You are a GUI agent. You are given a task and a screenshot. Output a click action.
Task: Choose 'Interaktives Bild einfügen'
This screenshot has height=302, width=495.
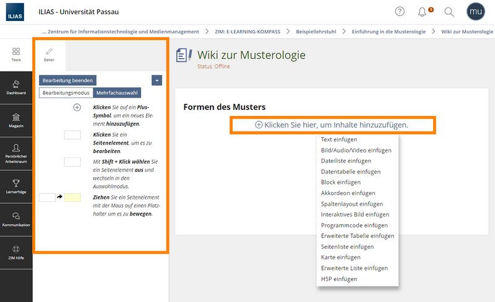[355, 214]
